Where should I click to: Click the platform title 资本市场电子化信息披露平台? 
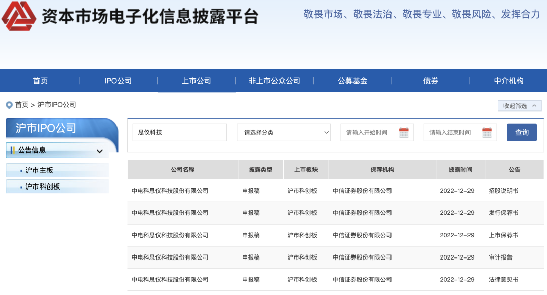[150, 16]
